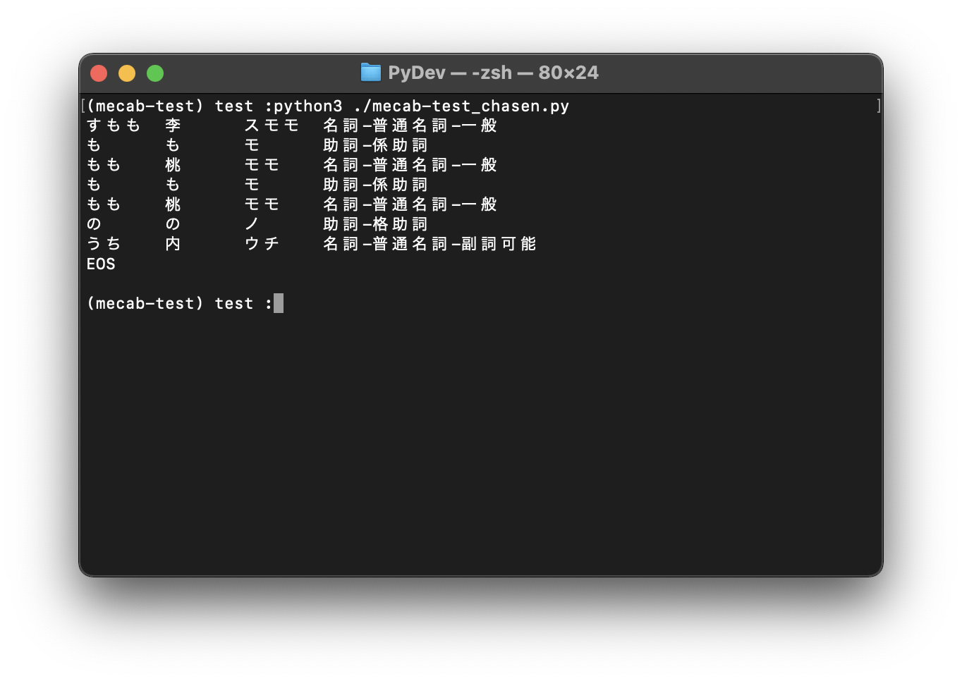Click the kanji '李' in the output

coord(173,125)
